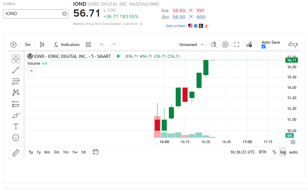
Task: Click the Volume indicator label
Action: 34,64
